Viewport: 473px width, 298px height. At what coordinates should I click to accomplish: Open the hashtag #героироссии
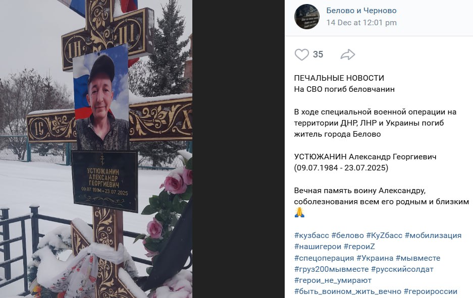431,291
